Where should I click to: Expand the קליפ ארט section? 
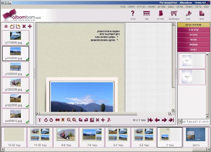193,30
